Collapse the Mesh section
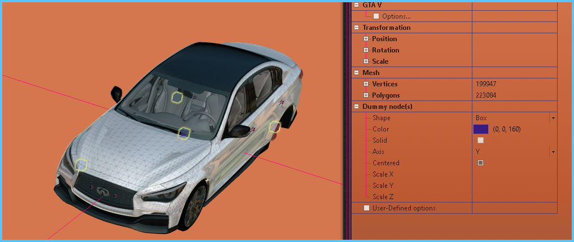This screenshot has width=574, height=242. pos(356,73)
